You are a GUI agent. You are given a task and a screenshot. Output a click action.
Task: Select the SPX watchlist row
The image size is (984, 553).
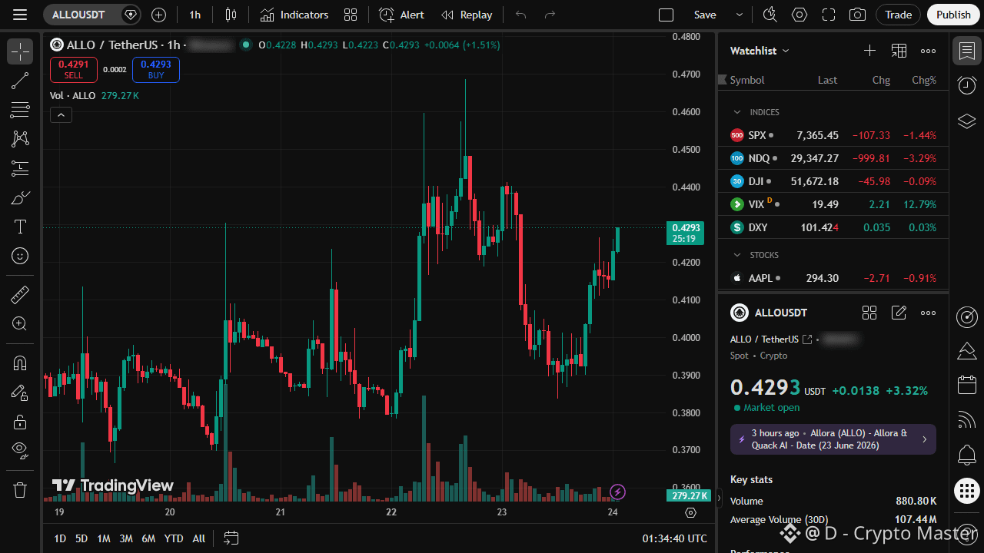pos(833,135)
